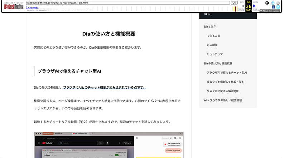Open Wayback Machine help question-mark icon
283x158 pixels.
pos(273,3)
